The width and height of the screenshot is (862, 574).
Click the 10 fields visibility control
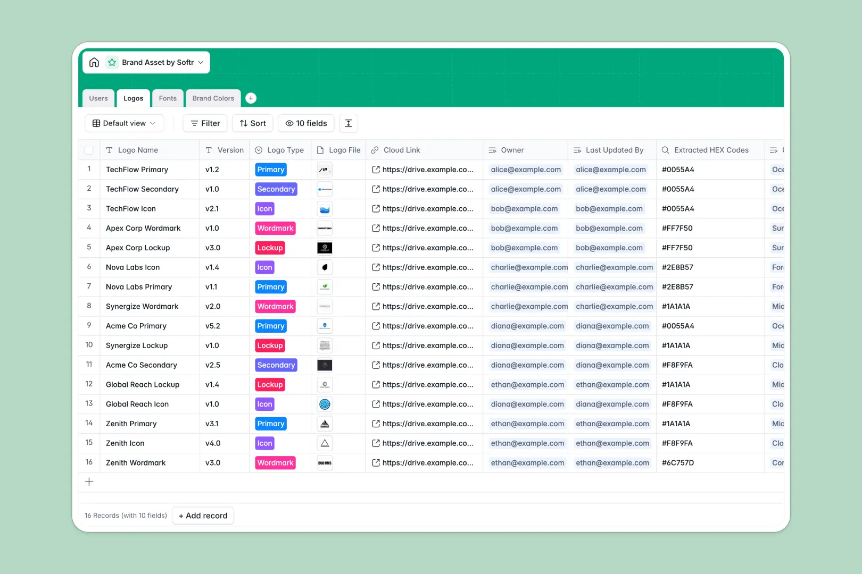click(306, 123)
